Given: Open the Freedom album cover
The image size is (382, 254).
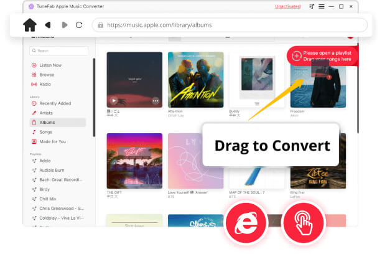Looking at the screenshot, I should [x=318, y=85].
